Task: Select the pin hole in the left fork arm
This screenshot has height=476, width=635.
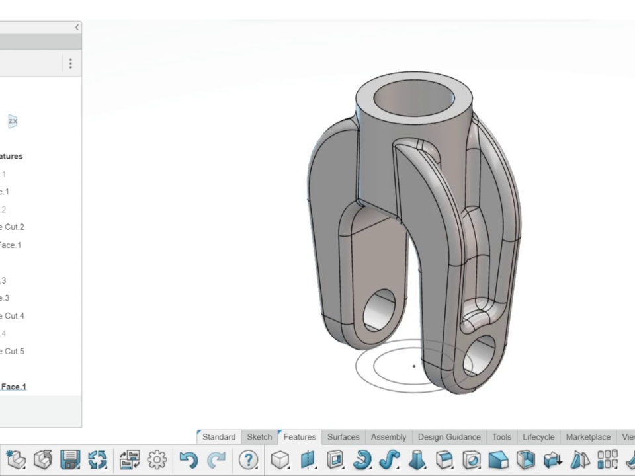Action: (380, 309)
